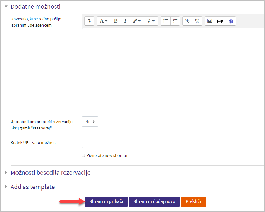Click the Shrani in prikaži button
The height and width of the screenshot is (212, 265).
point(106,202)
